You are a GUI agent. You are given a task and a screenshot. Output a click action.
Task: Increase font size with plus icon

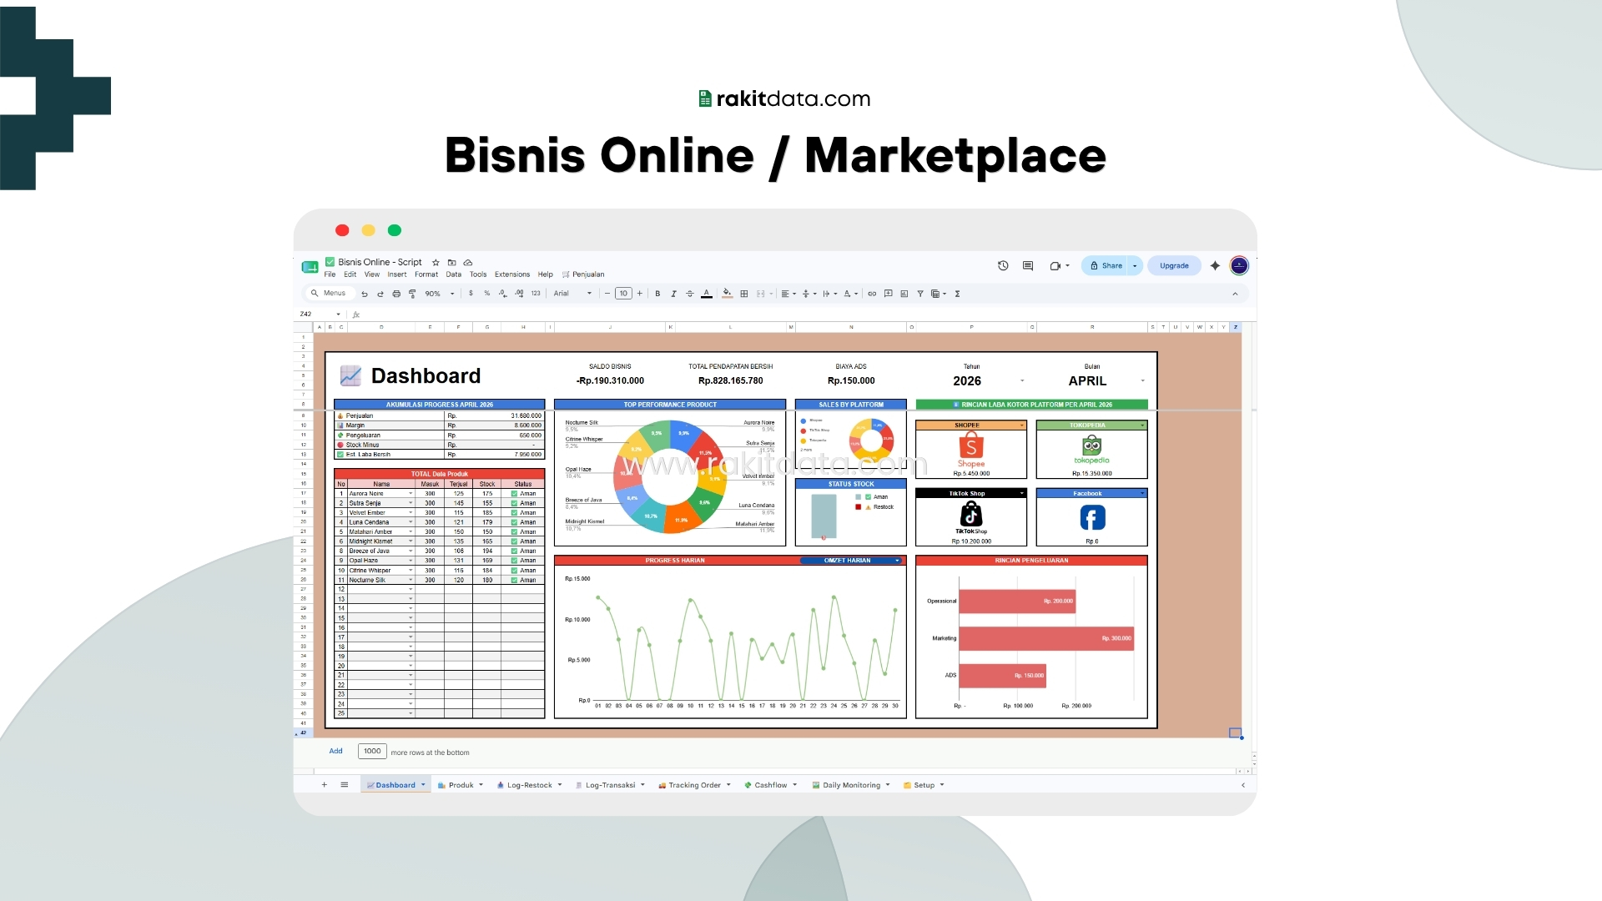pyautogui.click(x=640, y=294)
